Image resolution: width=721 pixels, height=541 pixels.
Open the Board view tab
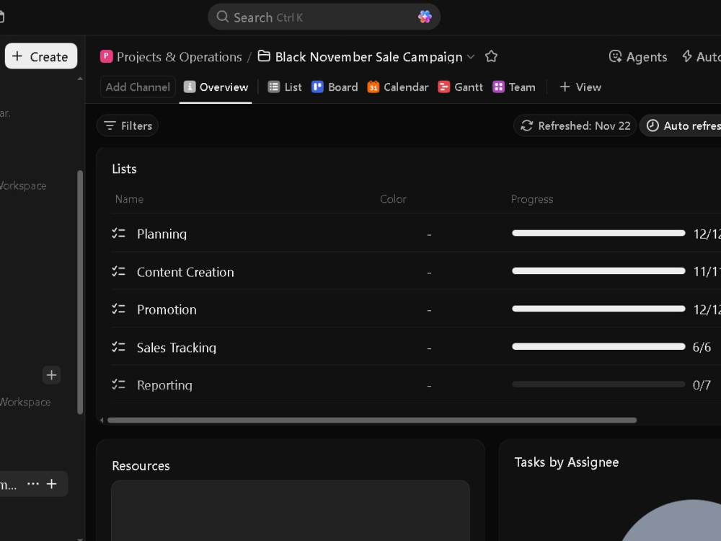coord(335,87)
